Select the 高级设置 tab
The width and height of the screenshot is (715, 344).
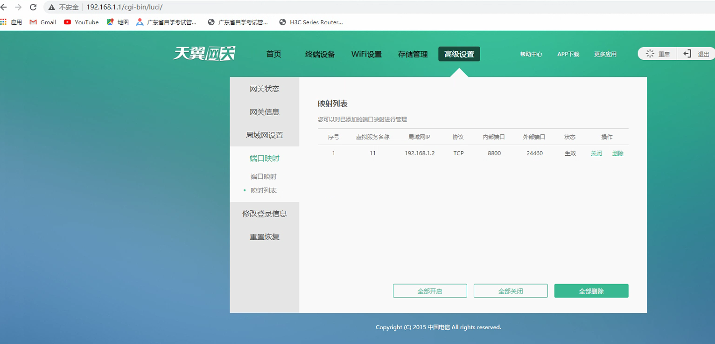(x=459, y=54)
